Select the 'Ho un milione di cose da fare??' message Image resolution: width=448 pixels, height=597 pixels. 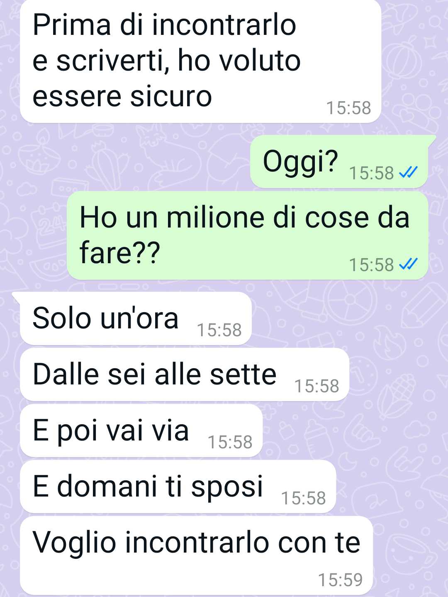pyautogui.click(x=247, y=235)
